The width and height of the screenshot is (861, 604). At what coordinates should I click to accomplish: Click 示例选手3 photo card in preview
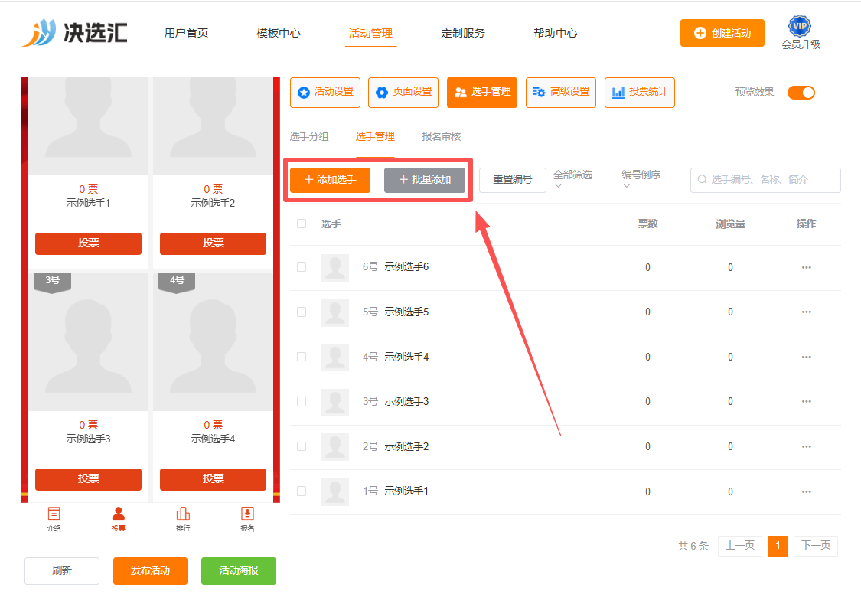[89, 342]
